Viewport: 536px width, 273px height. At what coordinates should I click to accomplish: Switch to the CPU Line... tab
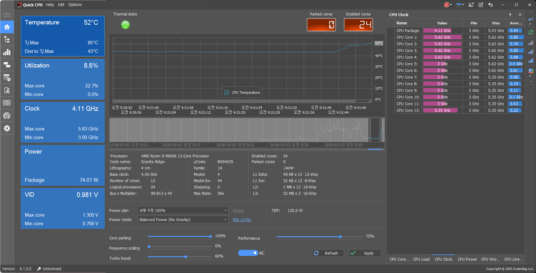click(514, 259)
